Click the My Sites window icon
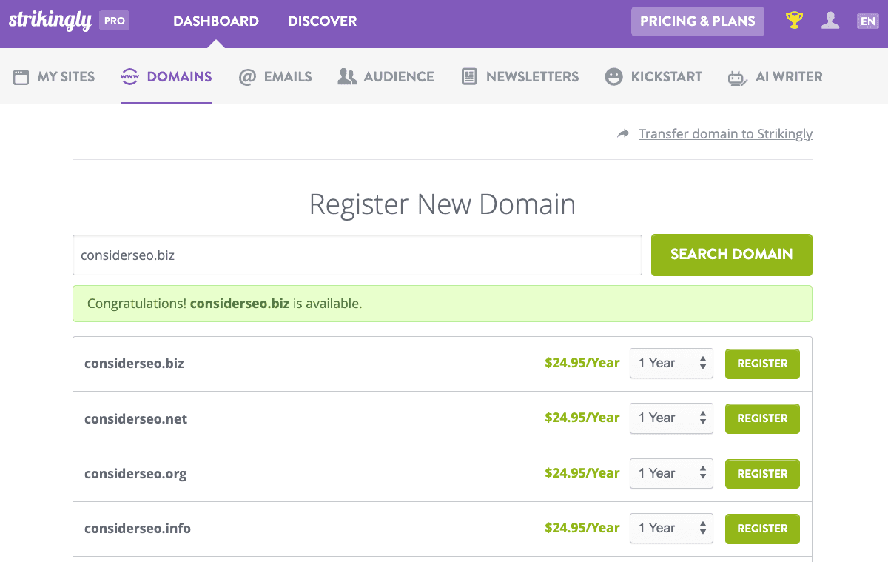 coord(21,76)
